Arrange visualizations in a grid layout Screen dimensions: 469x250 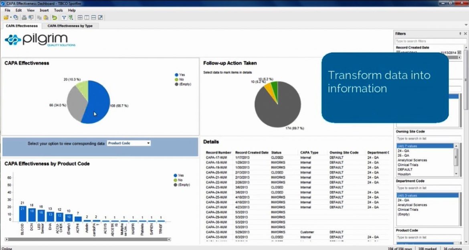(80, 18)
